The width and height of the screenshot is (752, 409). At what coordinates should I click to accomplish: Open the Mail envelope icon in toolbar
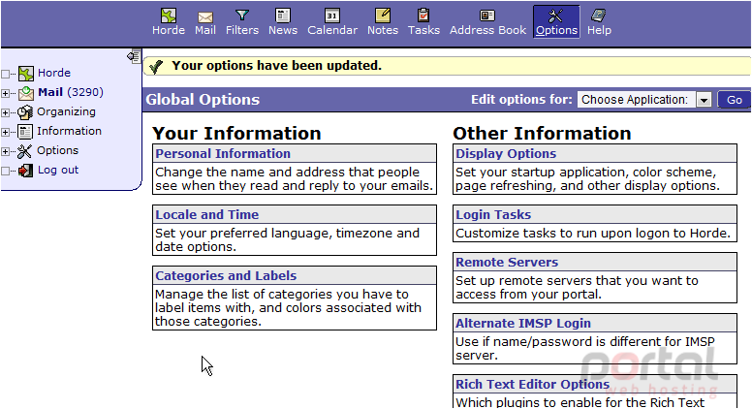point(205,17)
